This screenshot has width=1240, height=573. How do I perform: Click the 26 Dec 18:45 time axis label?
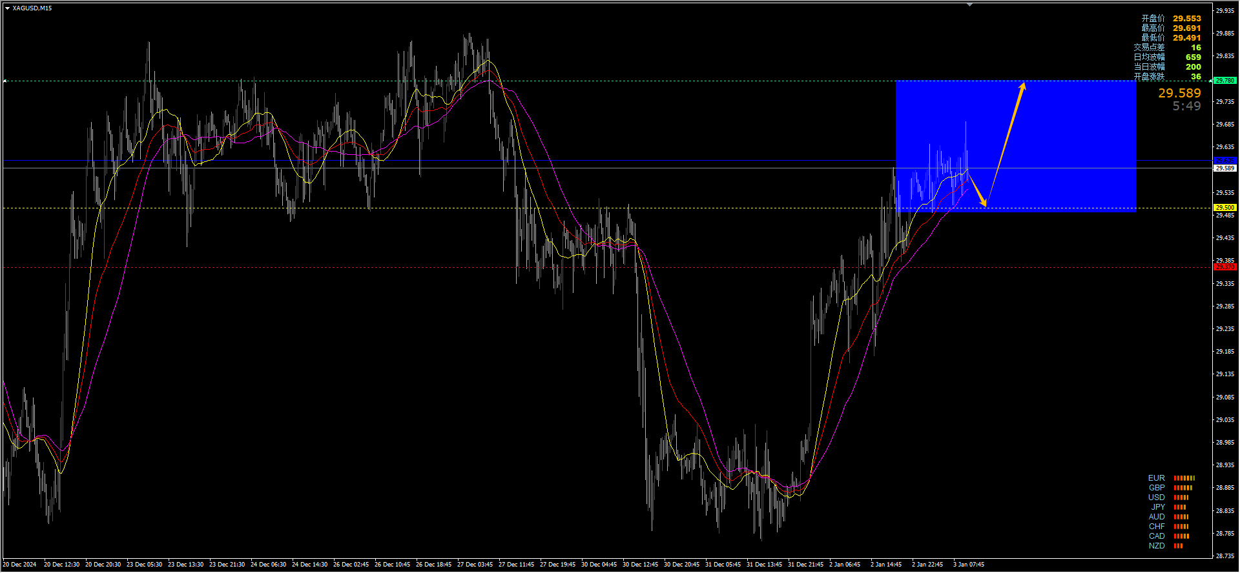[x=434, y=565]
